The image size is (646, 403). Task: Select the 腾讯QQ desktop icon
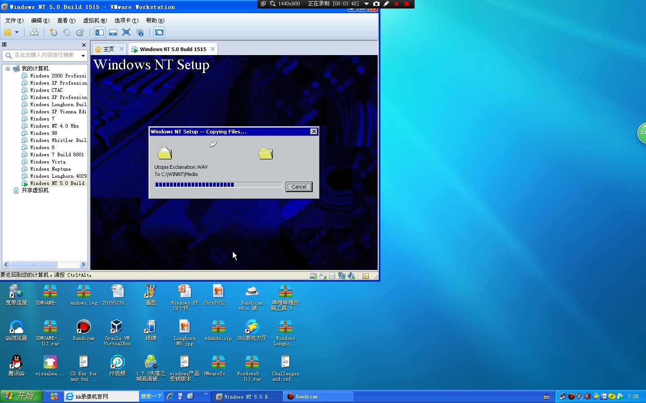click(x=16, y=365)
